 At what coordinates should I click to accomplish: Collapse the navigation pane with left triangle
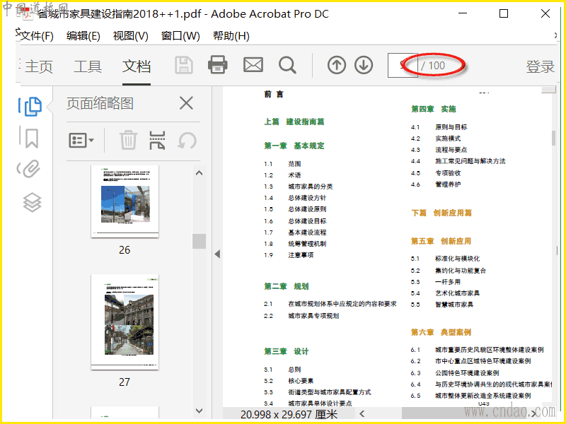pyautogui.click(x=217, y=254)
